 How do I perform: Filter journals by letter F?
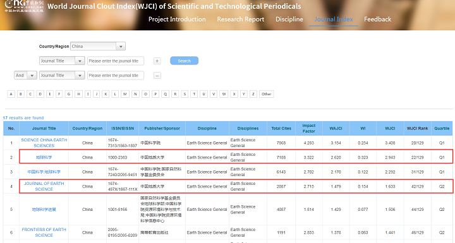click(59, 94)
